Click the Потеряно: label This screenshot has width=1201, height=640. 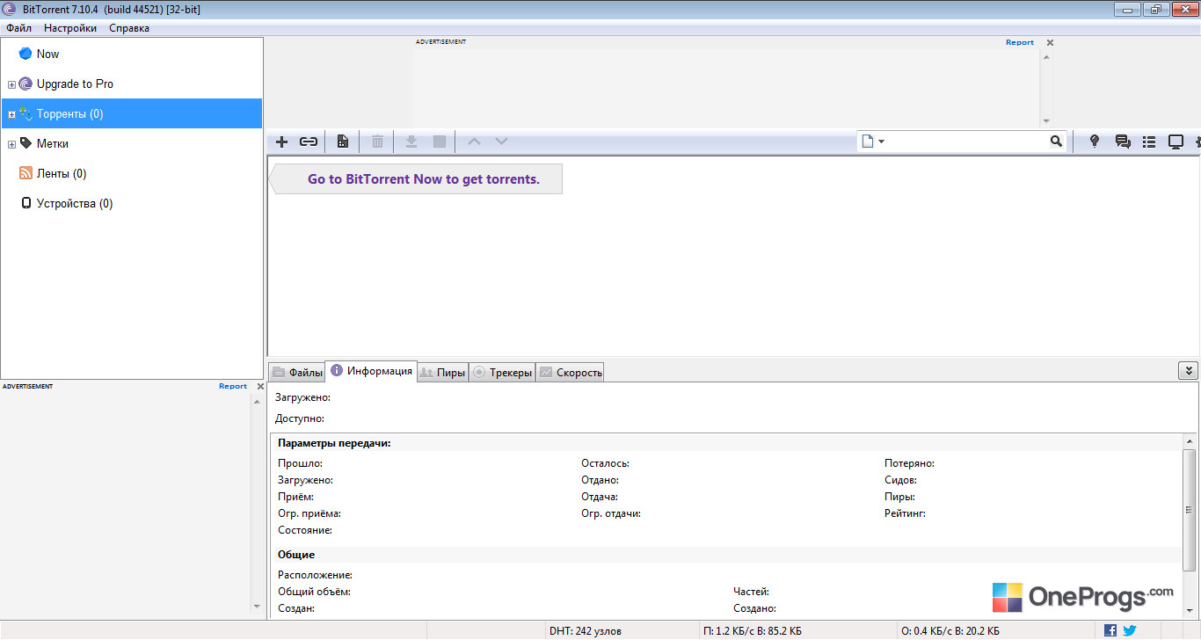point(909,463)
